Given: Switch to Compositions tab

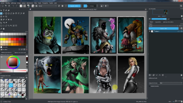Looking at the screenshot, I should click(x=158, y=22).
